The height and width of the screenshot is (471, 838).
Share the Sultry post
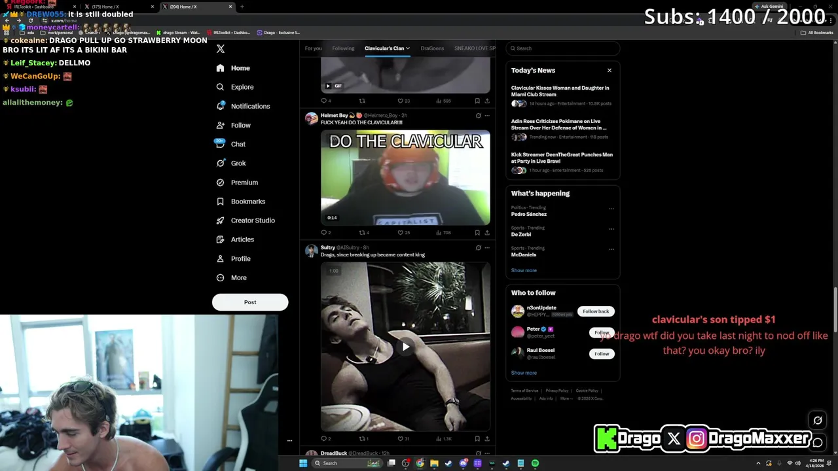click(x=487, y=439)
